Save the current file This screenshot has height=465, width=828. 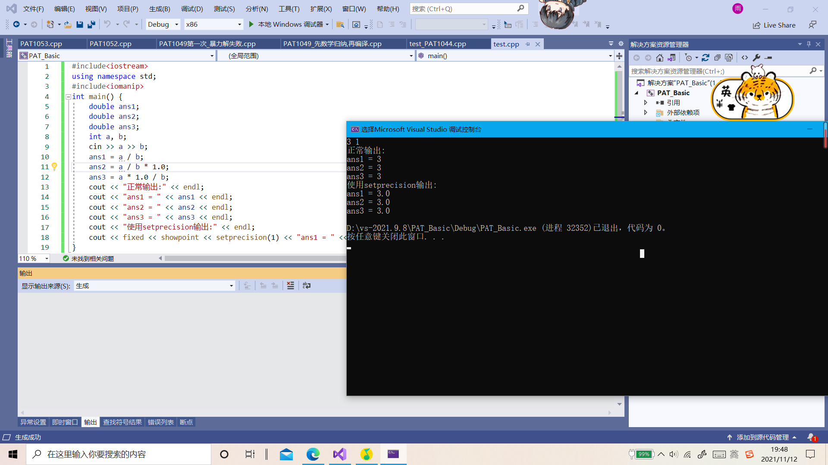coord(80,24)
